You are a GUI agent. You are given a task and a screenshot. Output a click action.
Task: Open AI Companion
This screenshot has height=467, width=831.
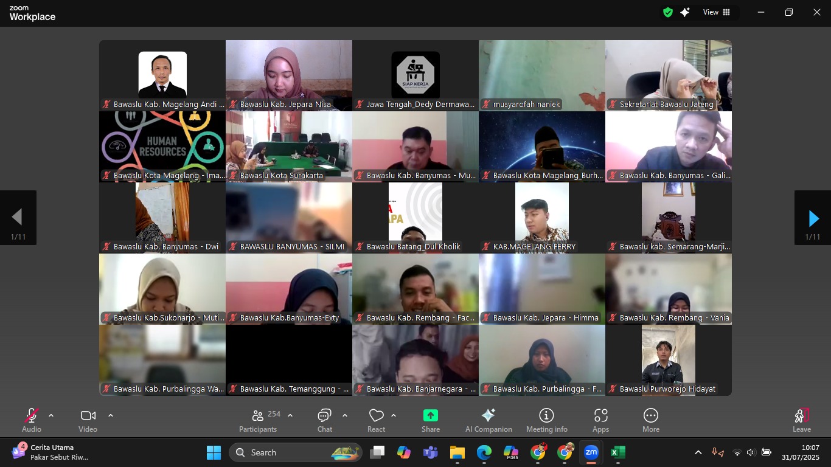489,420
